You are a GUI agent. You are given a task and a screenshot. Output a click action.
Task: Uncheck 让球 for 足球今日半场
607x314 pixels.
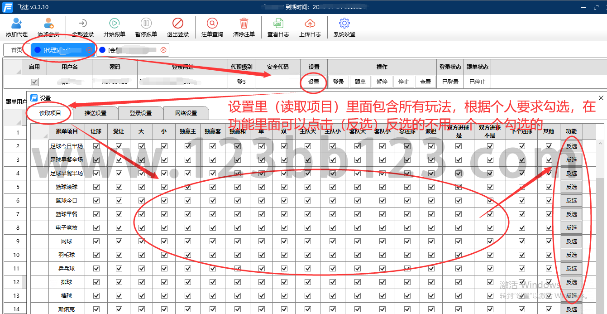(x=96, y=146)
